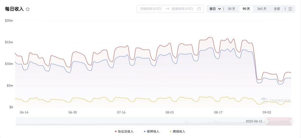This screenshot has height=138, width=301.
Task: Click the 开始时间 (UTC) input field
Action: [x=151, y=9]
